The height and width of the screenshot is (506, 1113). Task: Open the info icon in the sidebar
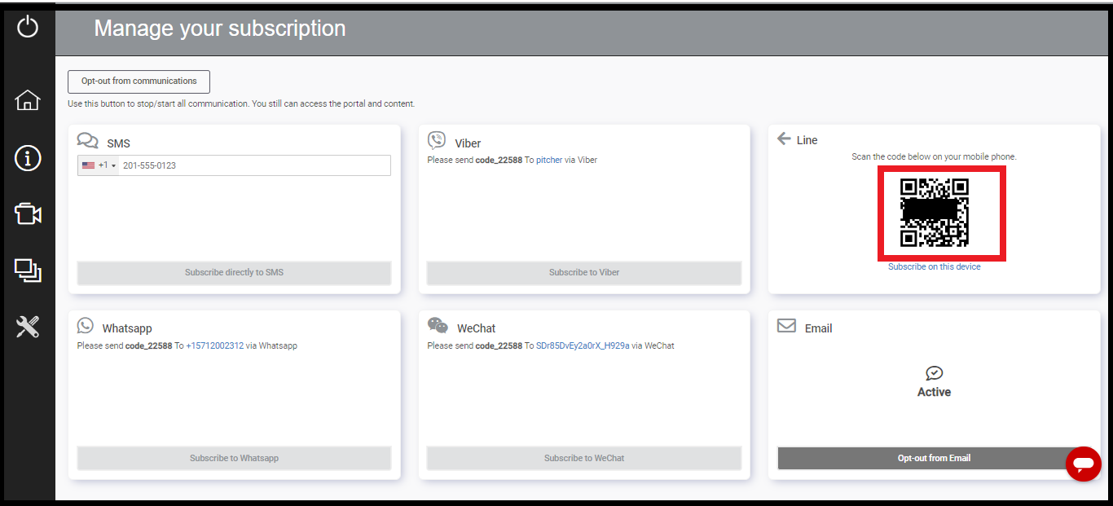click(28, 158)
